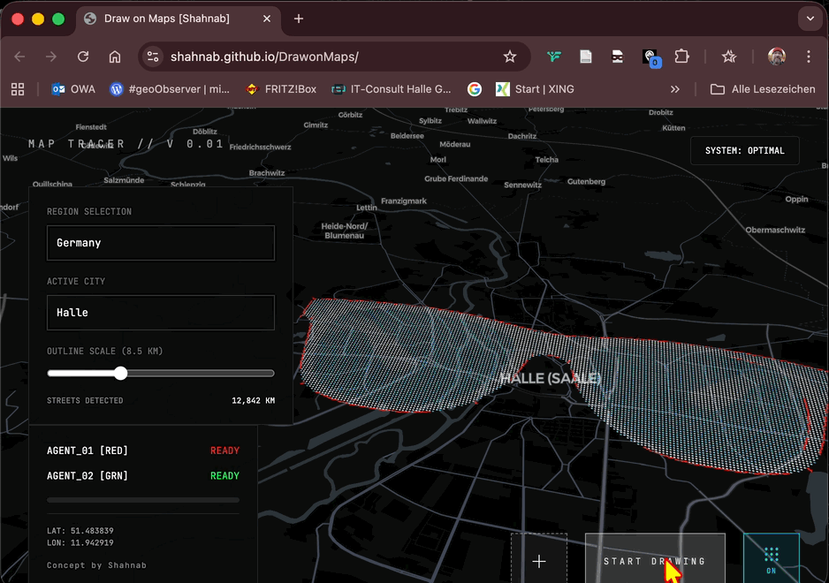Click the site information icon in address bar

click(x=154, y=57)
